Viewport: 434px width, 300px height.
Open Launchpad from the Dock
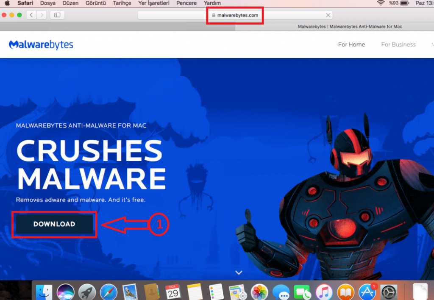(x=87, y=292)
